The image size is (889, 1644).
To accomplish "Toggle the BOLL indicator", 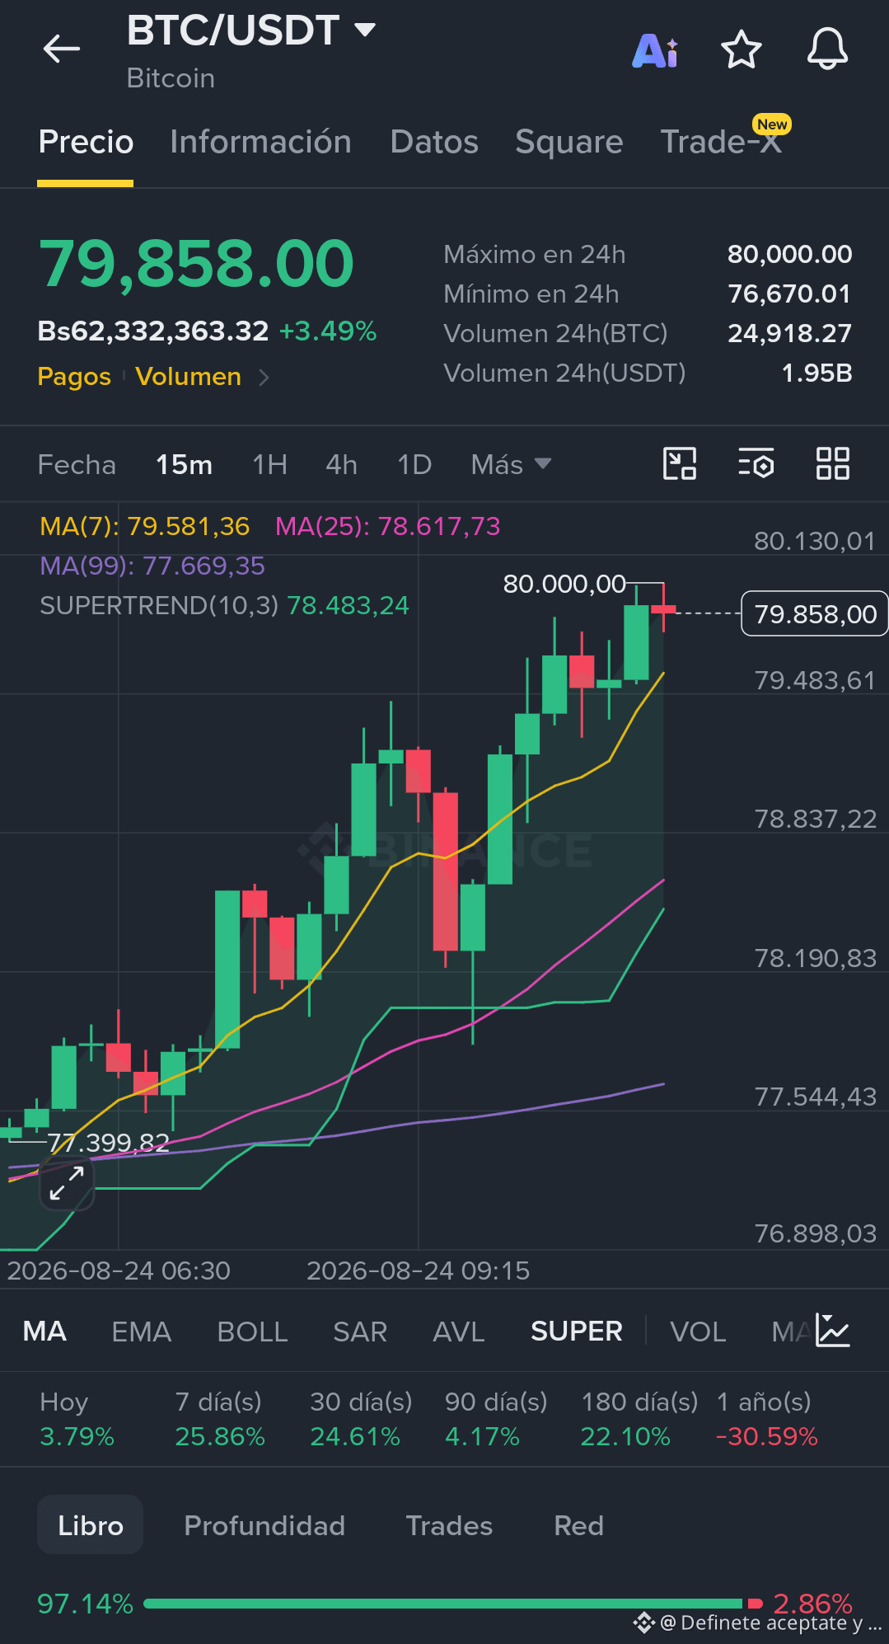I will [252, 1331].
